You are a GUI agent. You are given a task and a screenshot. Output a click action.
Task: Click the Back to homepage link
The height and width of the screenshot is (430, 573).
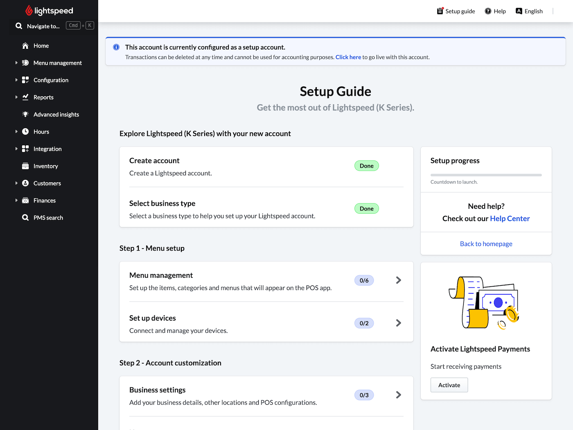click(x=486, y=244)
